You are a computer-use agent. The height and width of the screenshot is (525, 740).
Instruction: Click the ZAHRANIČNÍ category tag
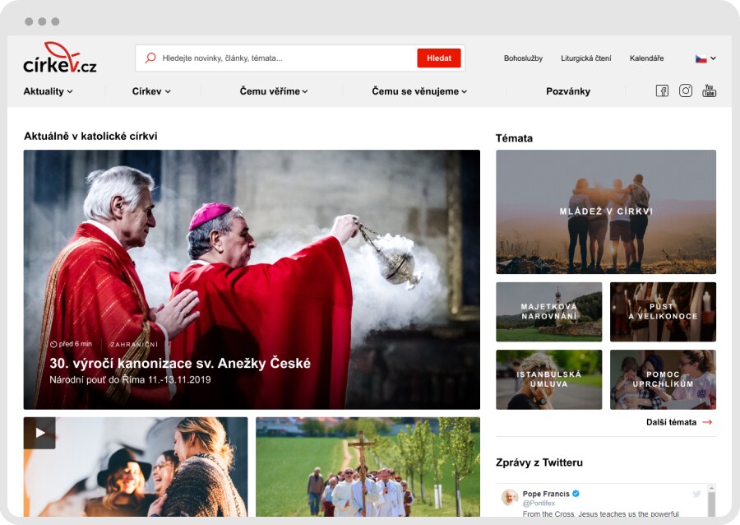tap(134, 345)
